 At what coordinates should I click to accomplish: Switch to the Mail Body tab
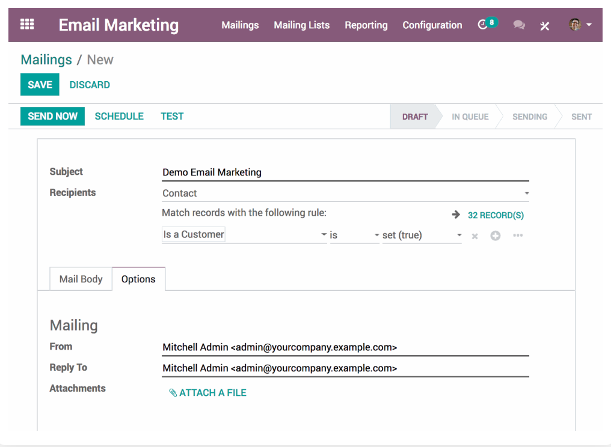click(81, 279)
